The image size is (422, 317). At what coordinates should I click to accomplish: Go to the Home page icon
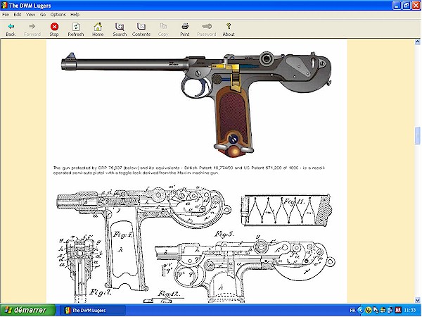[x=98, y=27]
